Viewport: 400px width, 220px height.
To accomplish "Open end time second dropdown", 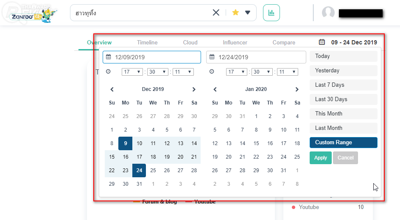I will [288, 72].
